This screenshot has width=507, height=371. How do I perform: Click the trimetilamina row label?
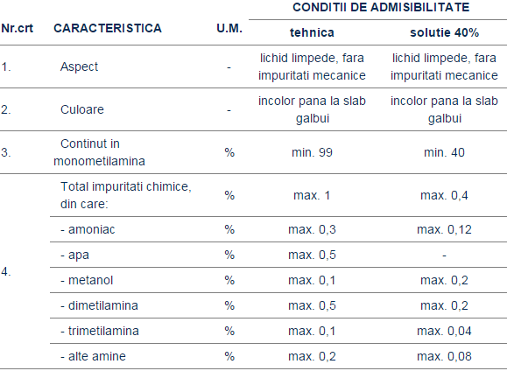pos(100,331)
